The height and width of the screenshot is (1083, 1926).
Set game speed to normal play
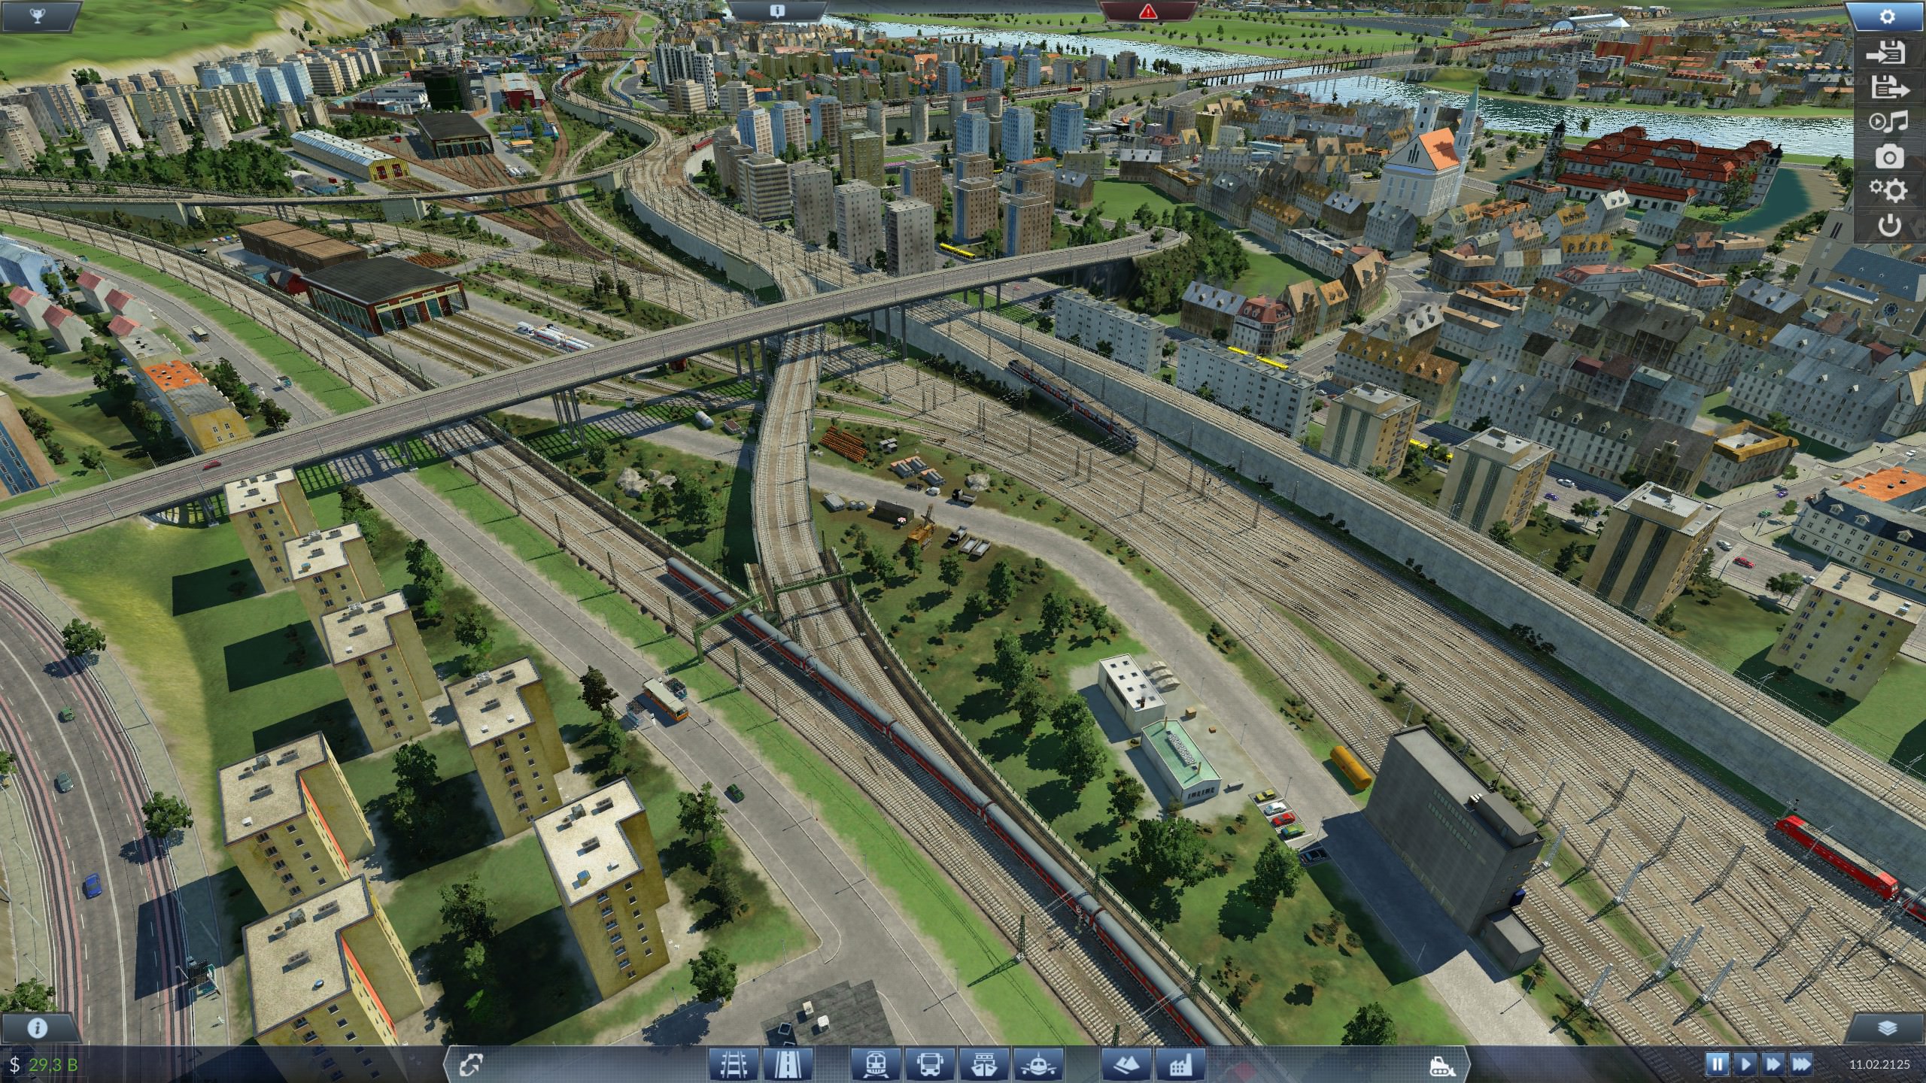point(1745,1064)
